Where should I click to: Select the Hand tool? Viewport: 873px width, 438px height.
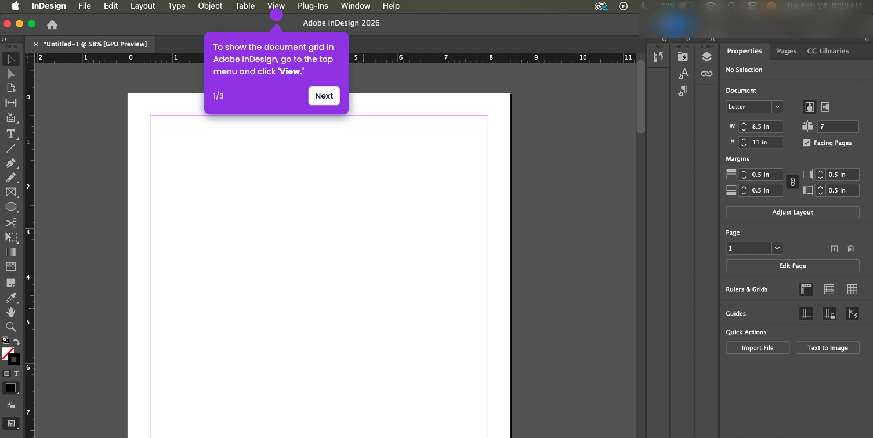click(x=11, y=312)
